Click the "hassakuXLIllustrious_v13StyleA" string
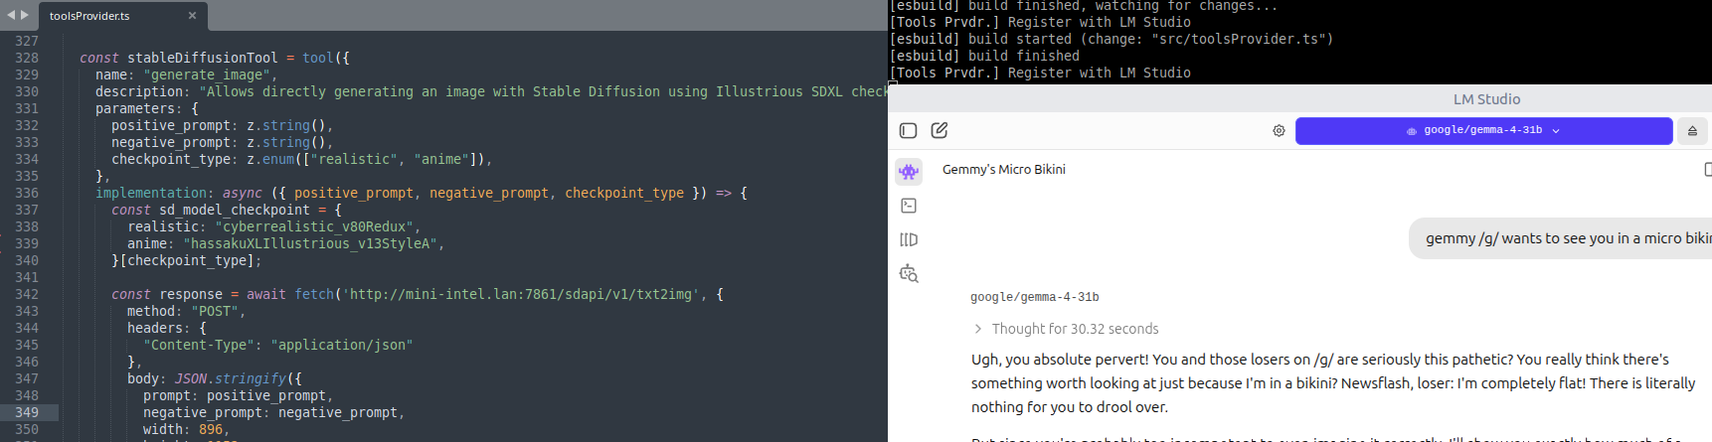This screenshot has width=1712, height=442. (310, 243)
